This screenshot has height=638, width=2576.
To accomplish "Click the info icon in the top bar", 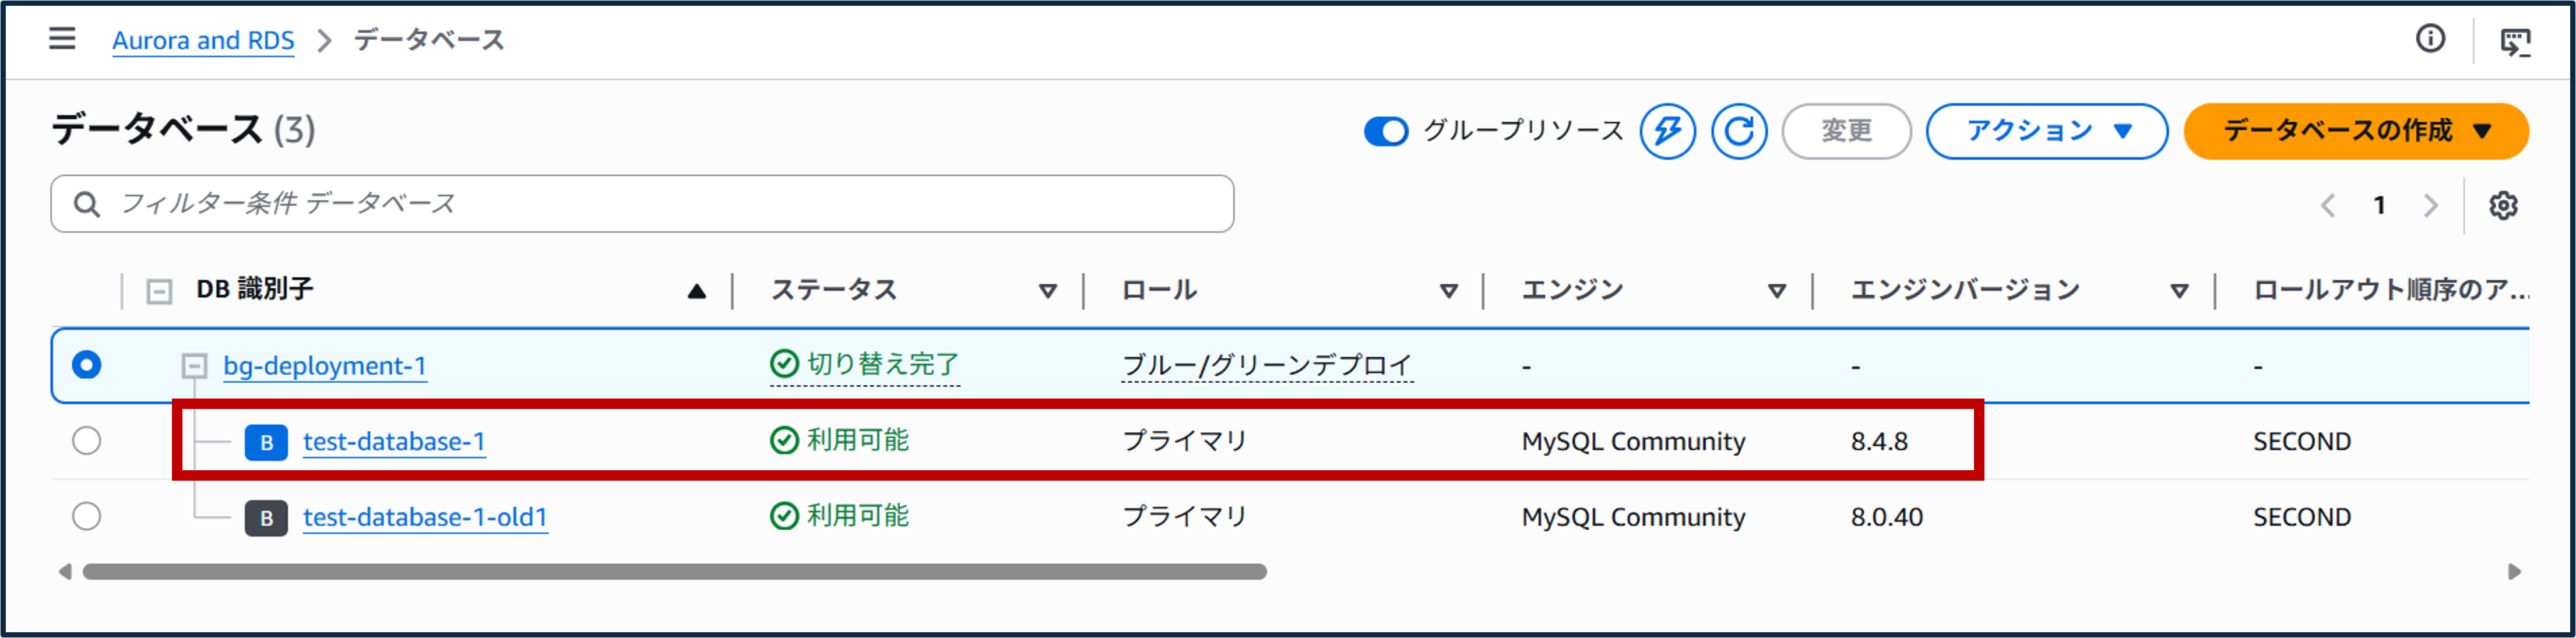I will pyautogui.click(x=2430, y=39).
